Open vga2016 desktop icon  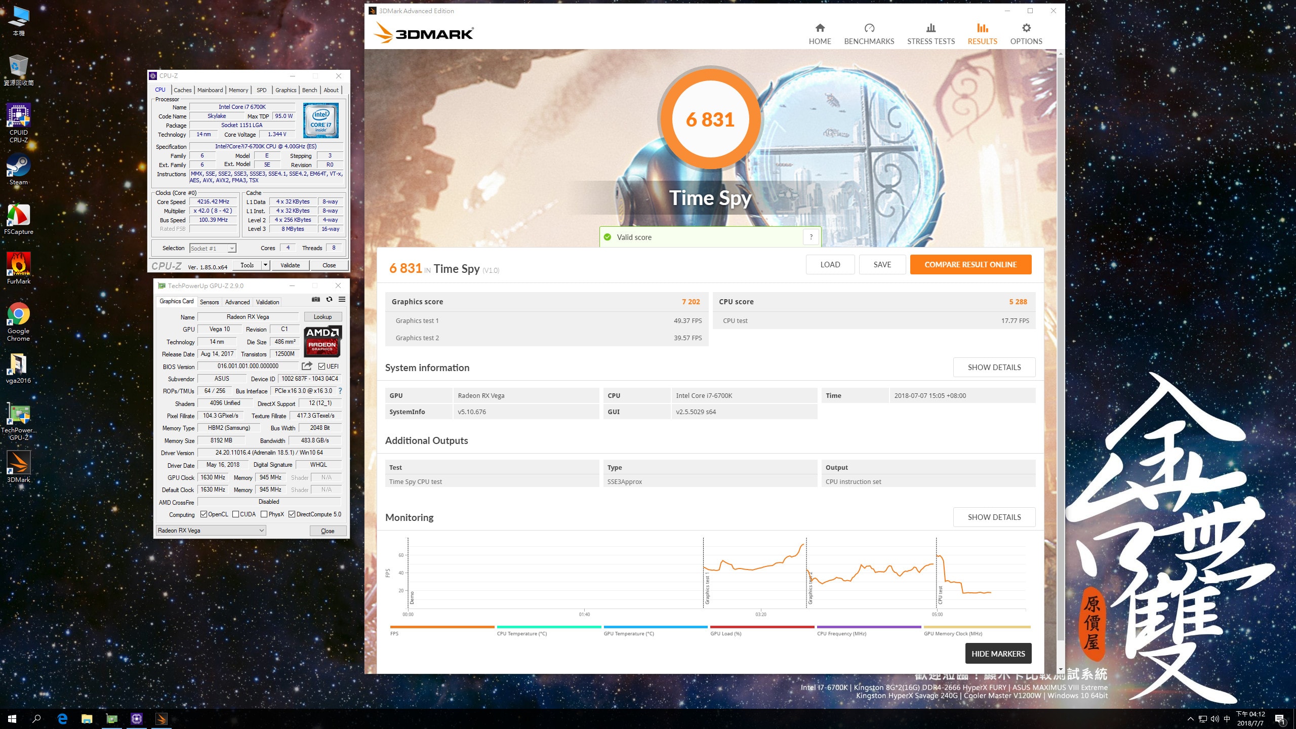click(19, 368)
